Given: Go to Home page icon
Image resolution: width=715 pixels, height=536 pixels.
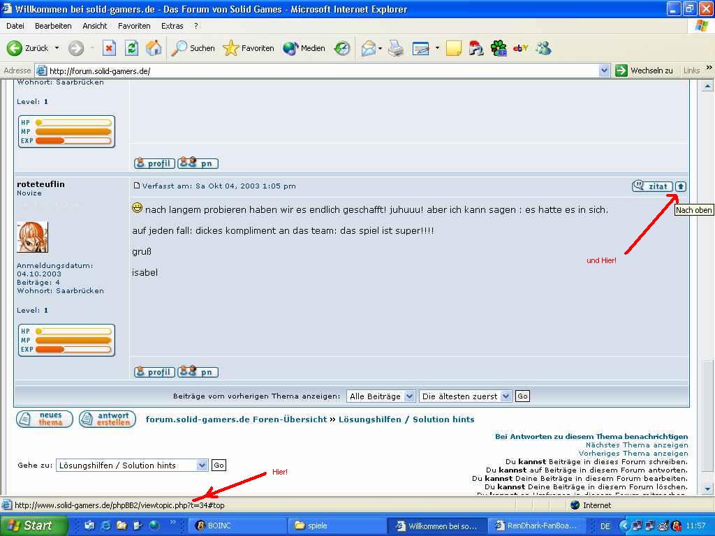Looking at the screenshot, I should 154,48.
